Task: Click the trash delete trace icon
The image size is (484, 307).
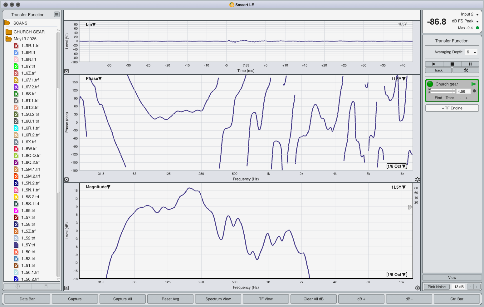Action: pyautogui.click(x=46, y=286)
